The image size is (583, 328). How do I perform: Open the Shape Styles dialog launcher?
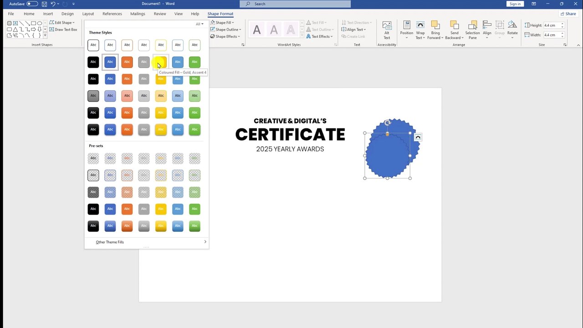click(243, 45)
